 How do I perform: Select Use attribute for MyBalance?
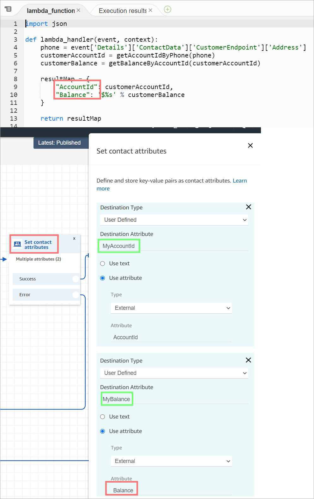coord(103,431)
